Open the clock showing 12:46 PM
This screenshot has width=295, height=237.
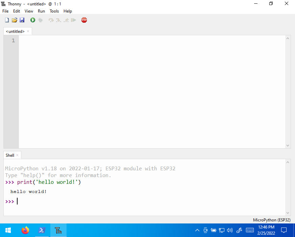[266, 230]
